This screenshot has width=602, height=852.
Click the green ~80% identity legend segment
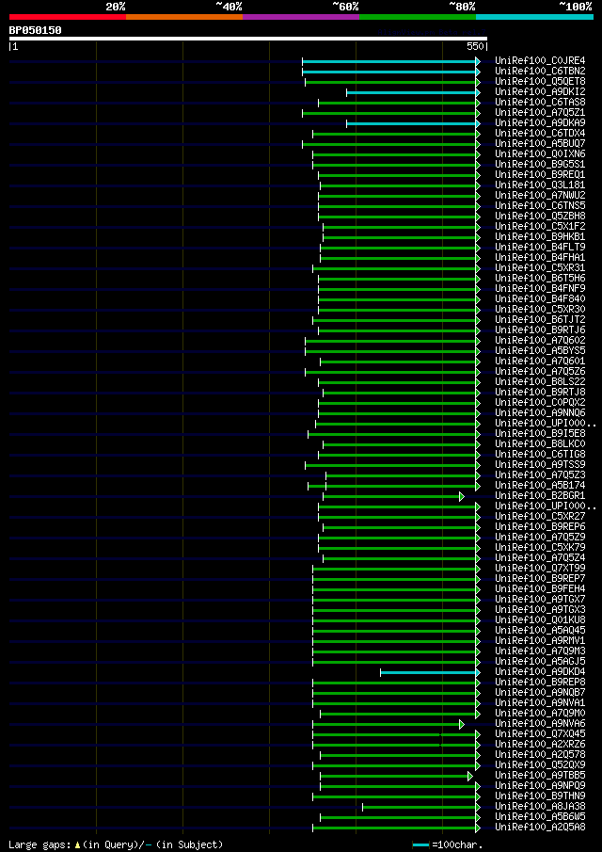(418, 17)
